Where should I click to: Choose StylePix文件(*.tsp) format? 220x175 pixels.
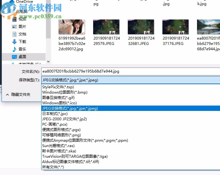coord(131,87)
